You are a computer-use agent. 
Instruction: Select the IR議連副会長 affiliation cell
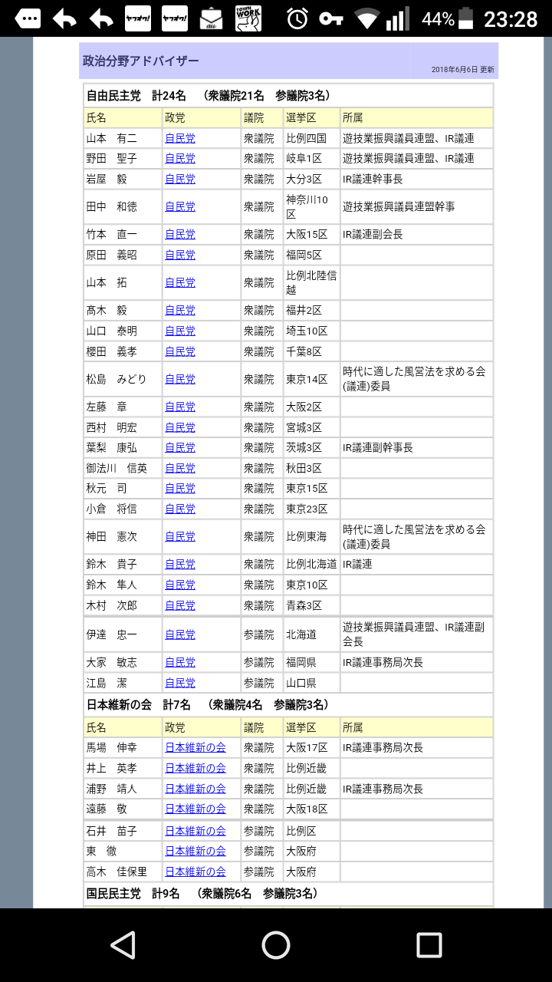(416, 234)
